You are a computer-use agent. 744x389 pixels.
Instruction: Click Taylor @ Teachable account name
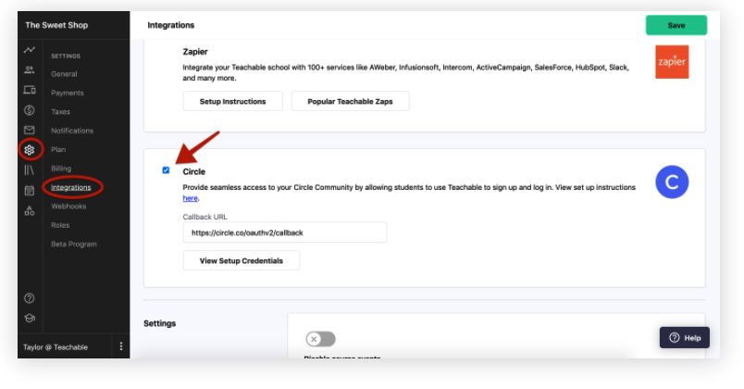[56, 347]
